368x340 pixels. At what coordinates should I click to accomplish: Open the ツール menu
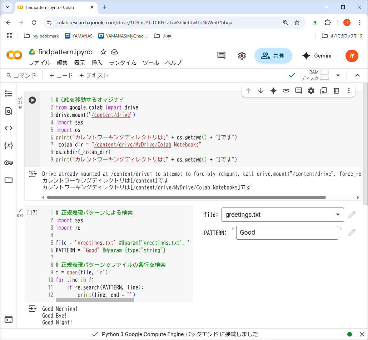click(x=151, y=62)
